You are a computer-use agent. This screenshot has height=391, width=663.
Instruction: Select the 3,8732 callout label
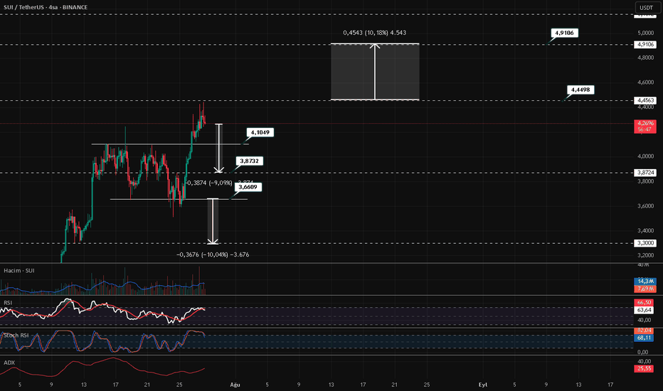coord(249,161)
